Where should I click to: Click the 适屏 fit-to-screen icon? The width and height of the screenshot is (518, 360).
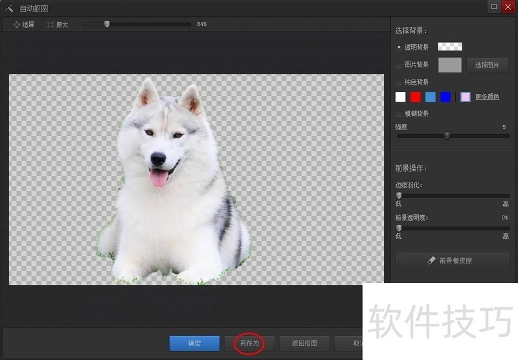[17, 25]
